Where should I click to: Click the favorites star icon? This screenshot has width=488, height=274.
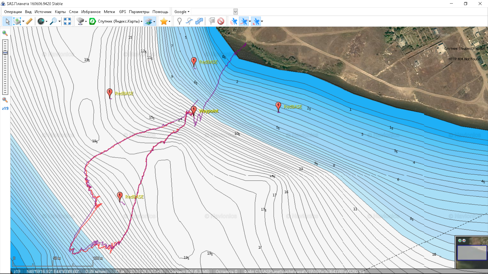click(164, 21)
